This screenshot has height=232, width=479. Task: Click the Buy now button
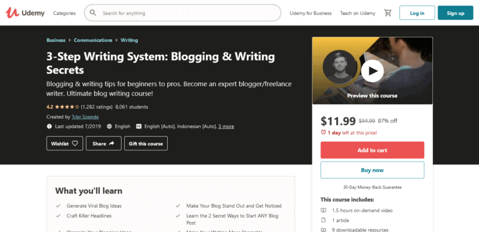pos(372,170)
